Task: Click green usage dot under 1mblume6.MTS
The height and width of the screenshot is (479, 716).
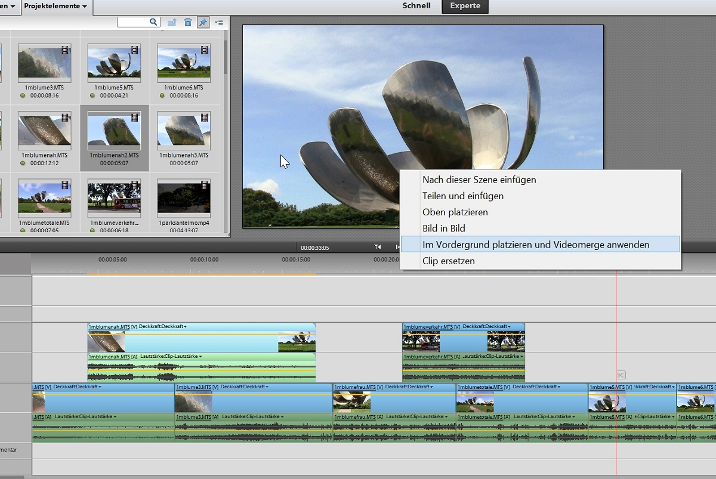Action: coord(162,95)
